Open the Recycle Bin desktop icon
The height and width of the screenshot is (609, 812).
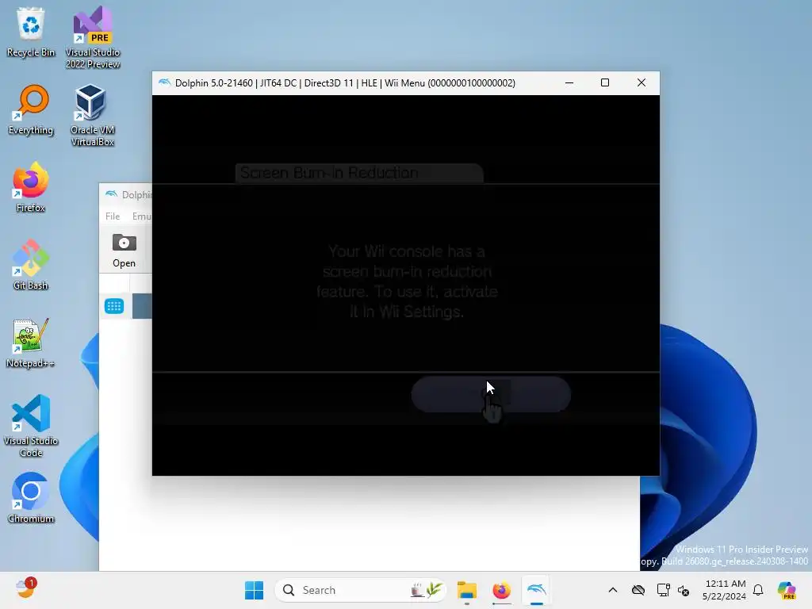coord(31,32)
